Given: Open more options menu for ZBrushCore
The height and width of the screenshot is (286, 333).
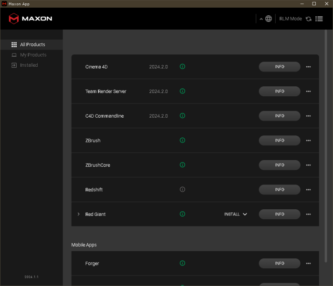Looking at the screenshot, I should point(308,165).
